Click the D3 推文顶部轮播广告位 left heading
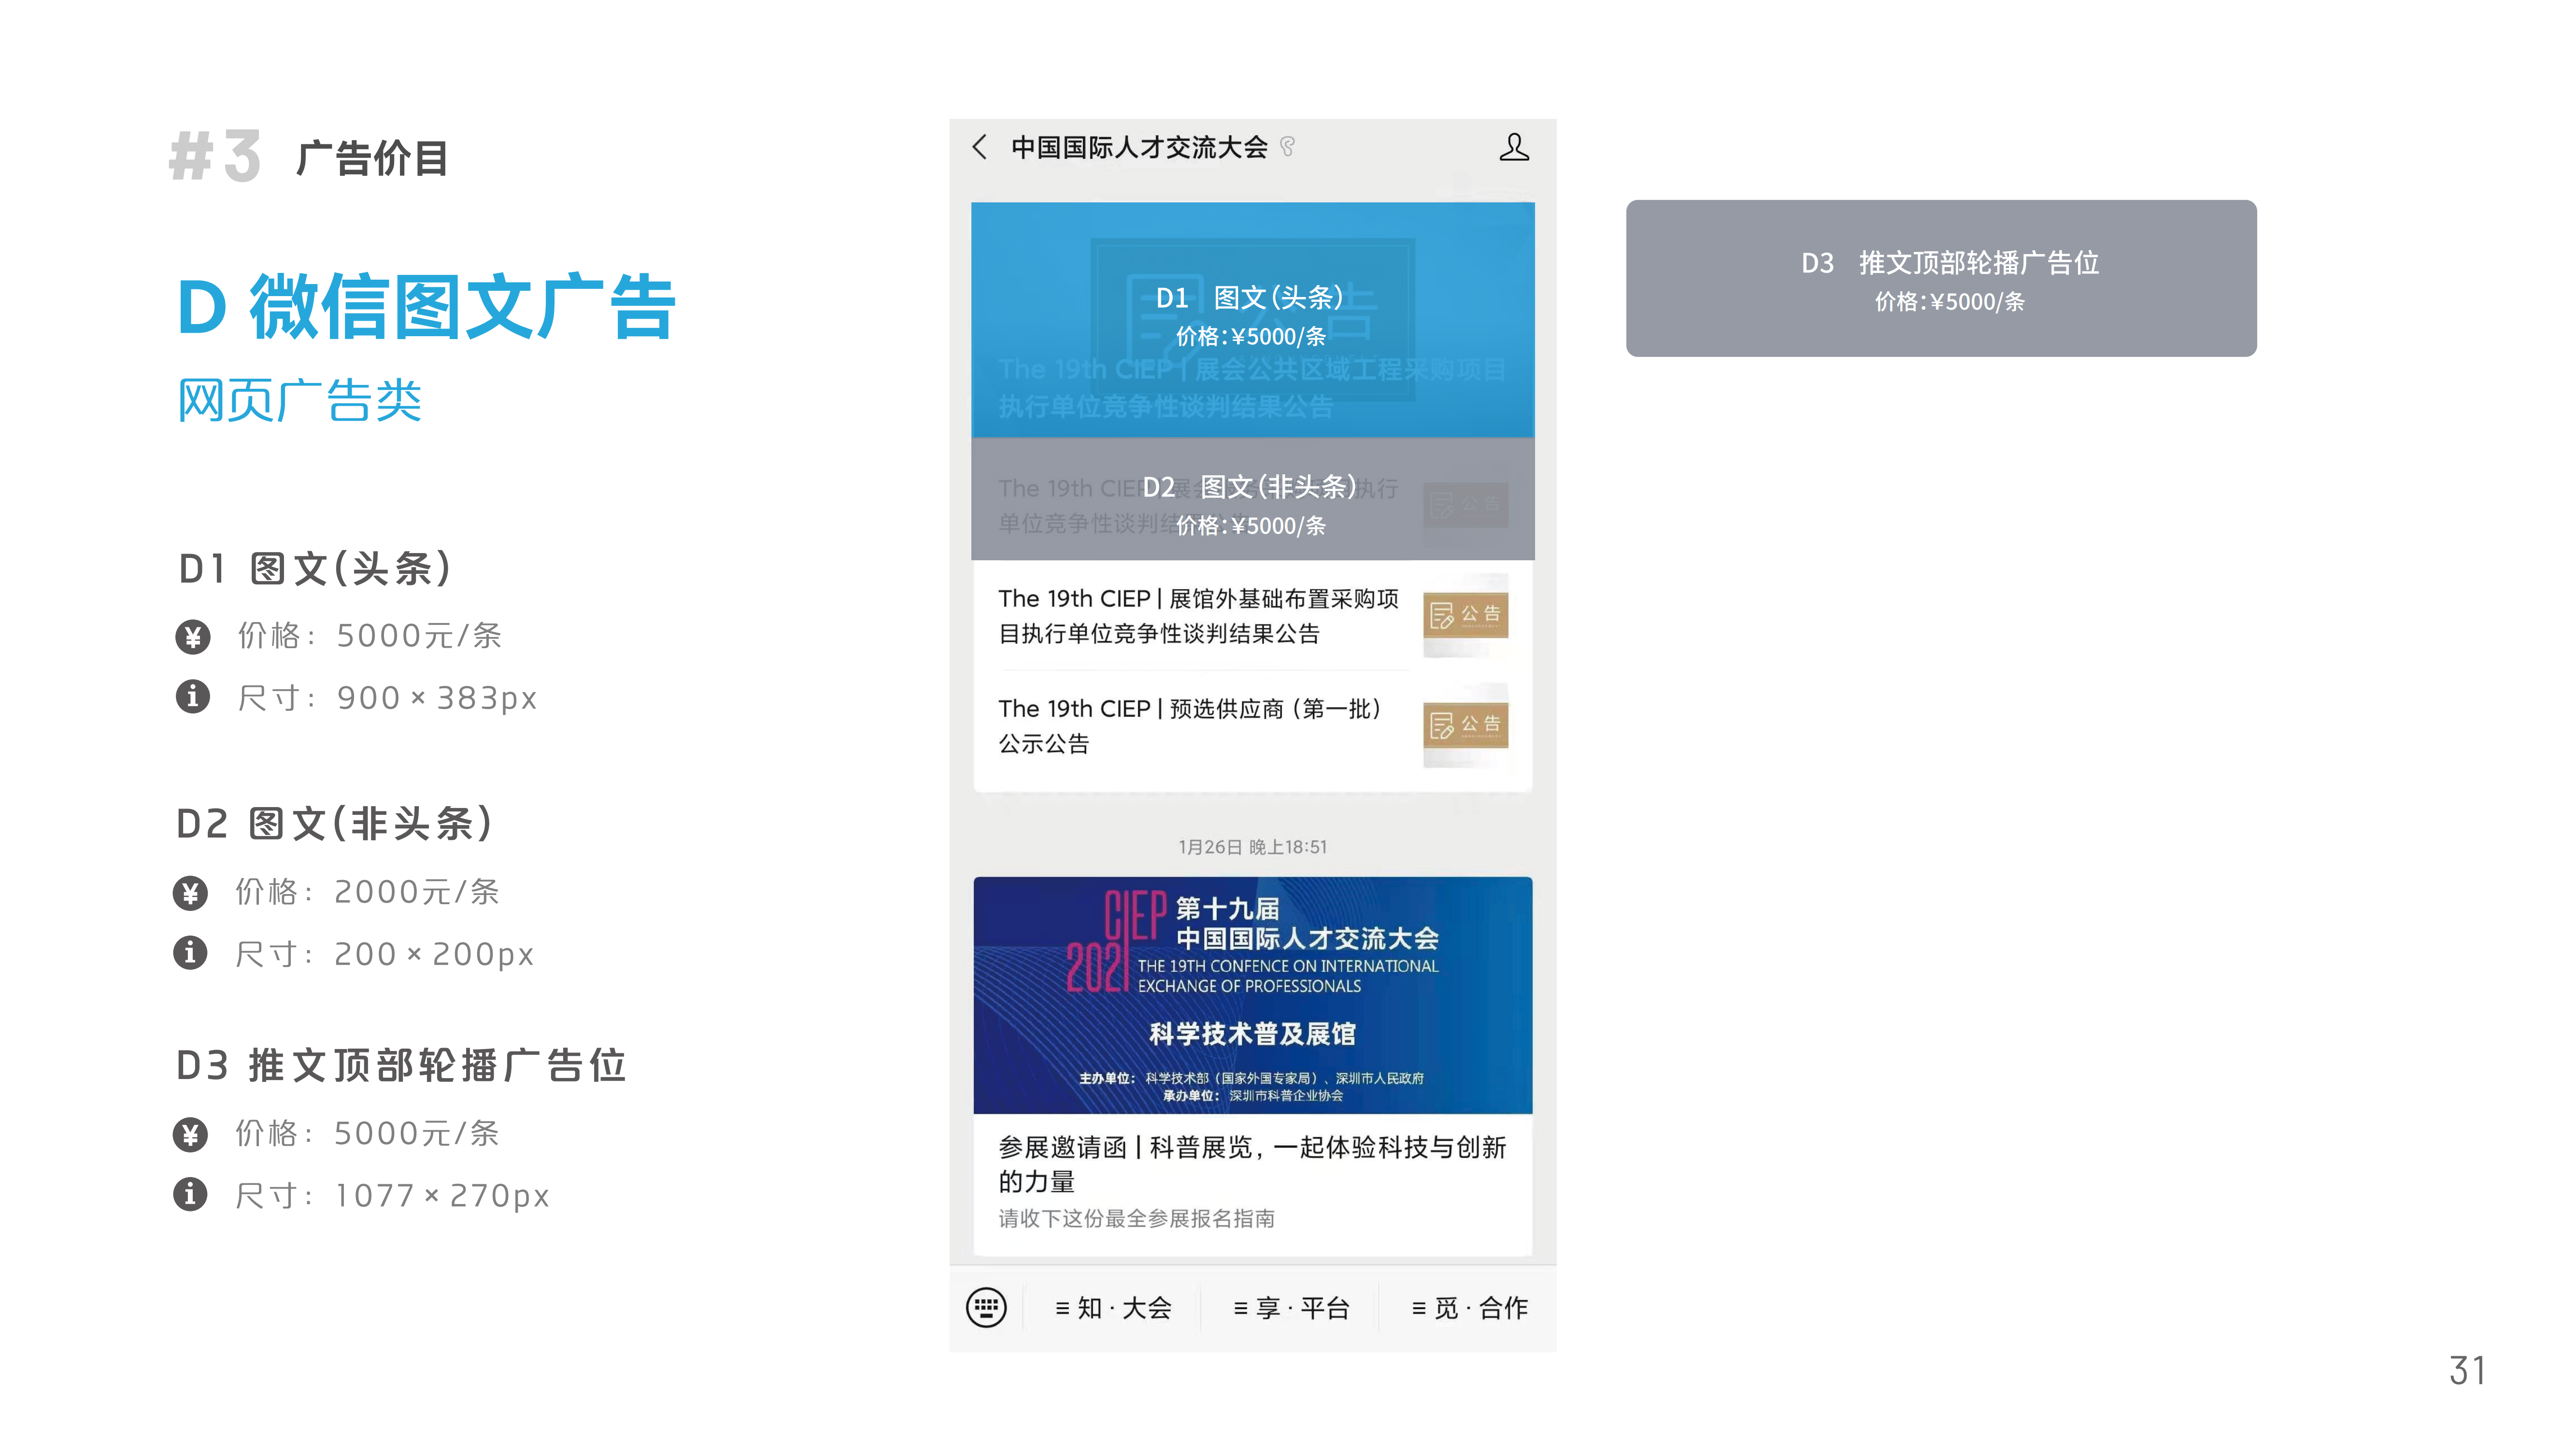2576x1449 pixels. [401, 1065]
